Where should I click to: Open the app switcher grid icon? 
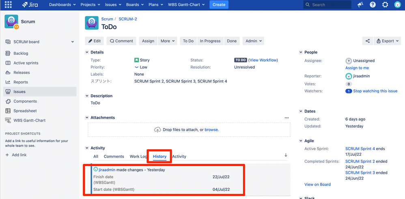[8, 4]
